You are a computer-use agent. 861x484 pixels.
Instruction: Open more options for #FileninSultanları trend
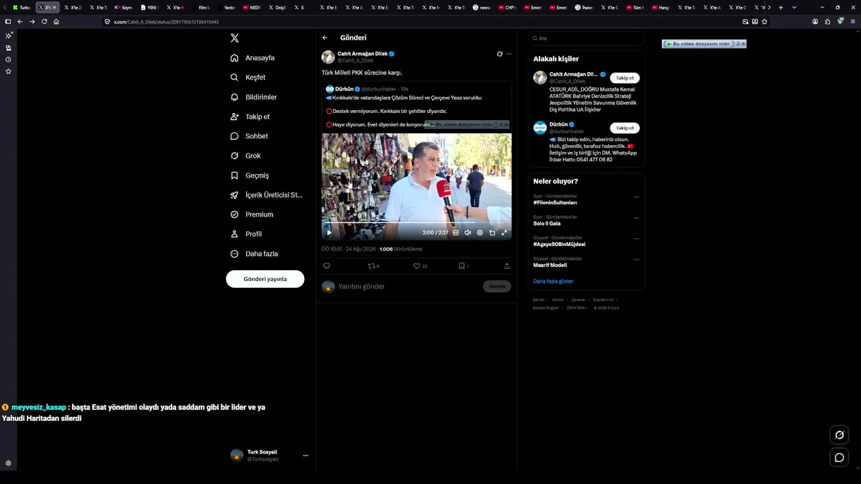pyautogui.click(x=636, y=198)
